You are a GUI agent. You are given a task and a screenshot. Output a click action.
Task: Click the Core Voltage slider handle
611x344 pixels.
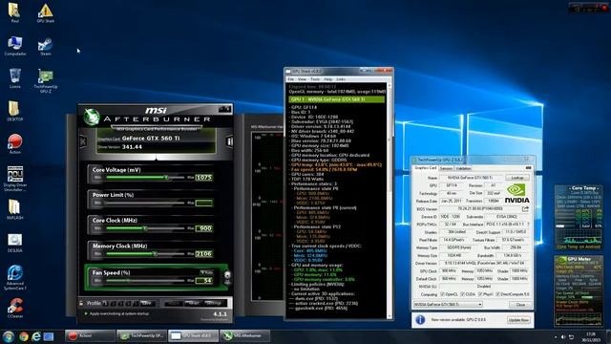pyautogui.click(x=166, y=178)
